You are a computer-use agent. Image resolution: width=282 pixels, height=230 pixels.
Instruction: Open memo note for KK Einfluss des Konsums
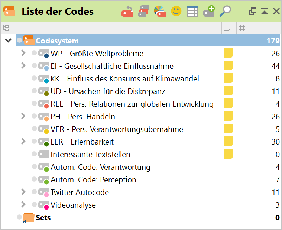(228, 78)
